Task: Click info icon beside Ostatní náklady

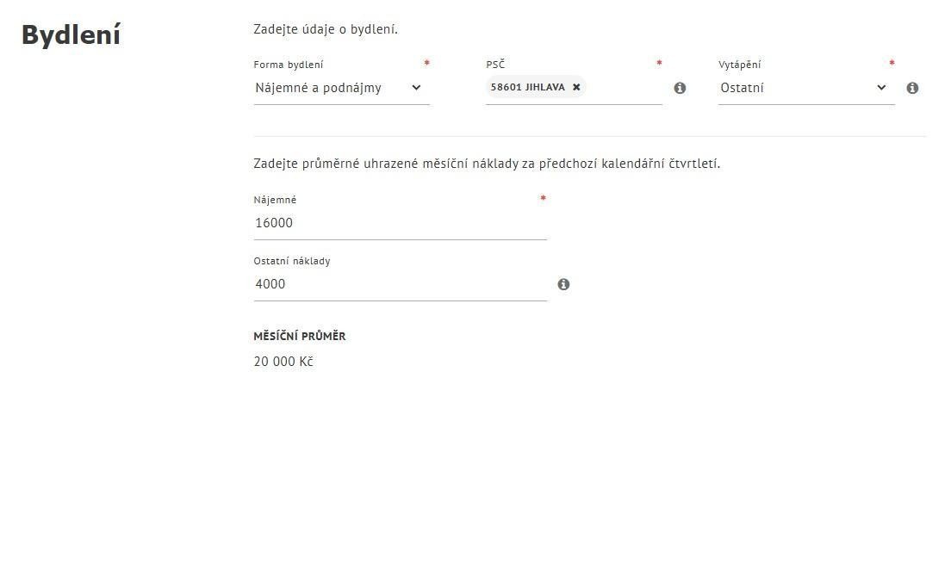Action: click(563, 284)
